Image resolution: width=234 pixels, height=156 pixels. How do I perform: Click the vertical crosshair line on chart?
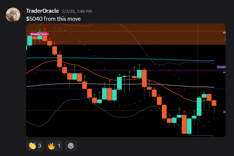[197, 55]
